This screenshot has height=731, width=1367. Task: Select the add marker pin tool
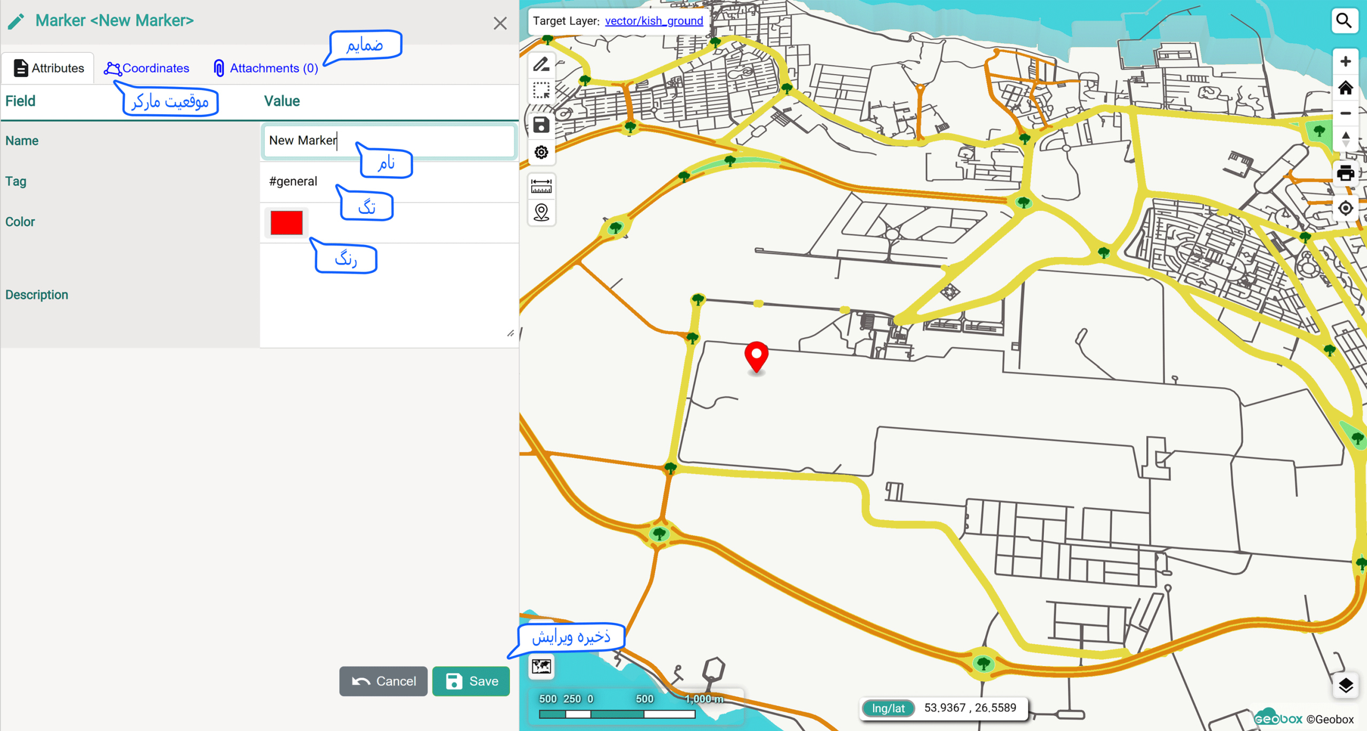click(541, 212)
